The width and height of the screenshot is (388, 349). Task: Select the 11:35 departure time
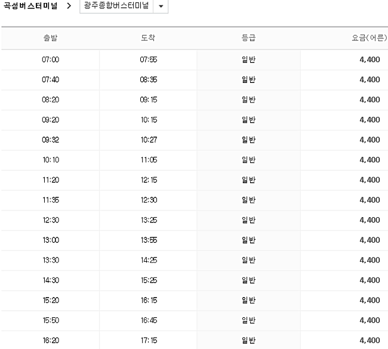[x=51, y=200]
